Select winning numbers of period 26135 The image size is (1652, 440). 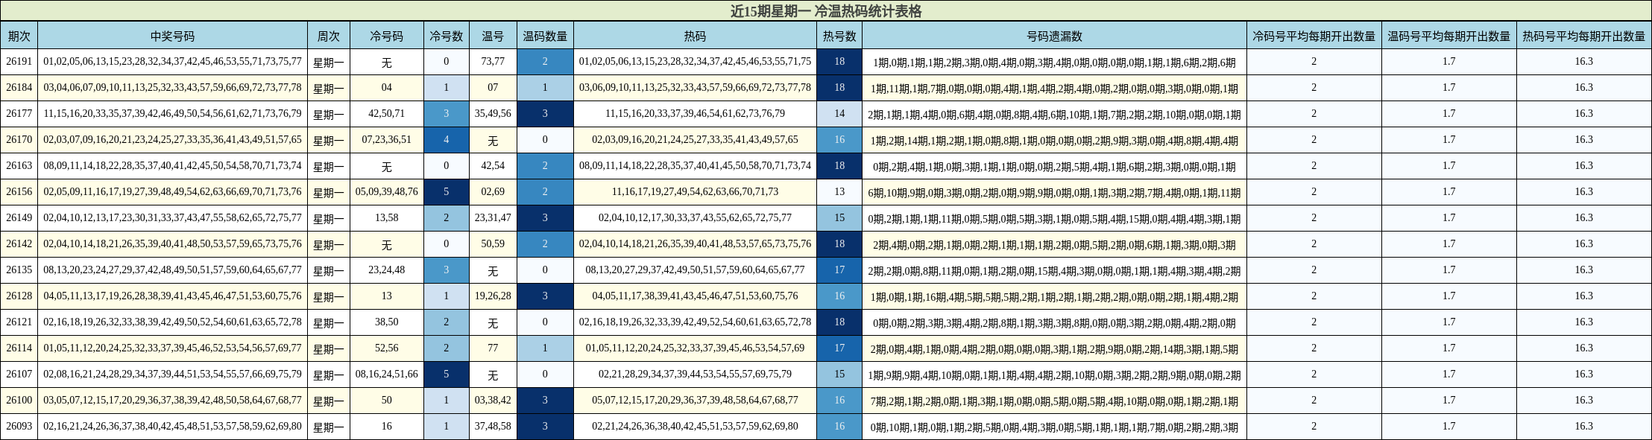tap(172, 270)
